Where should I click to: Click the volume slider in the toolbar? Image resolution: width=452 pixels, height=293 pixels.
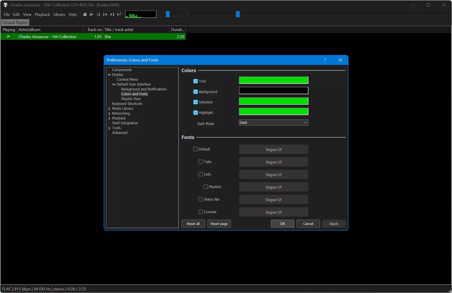coord(173,14)
